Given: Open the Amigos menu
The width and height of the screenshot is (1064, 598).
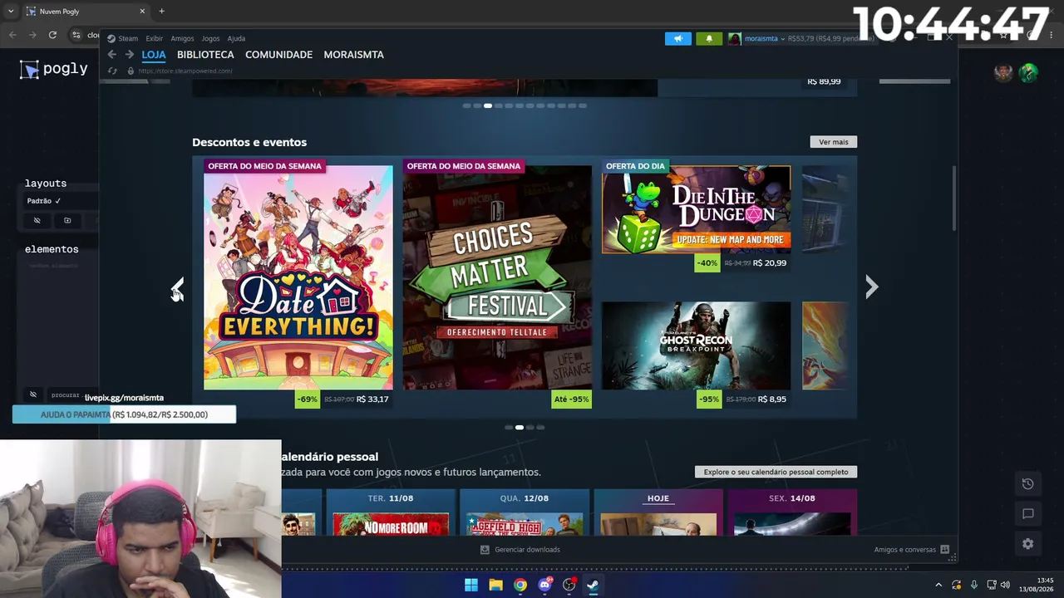Looking at the screenshot, I should pyautogui.click(x=182, y=38).
